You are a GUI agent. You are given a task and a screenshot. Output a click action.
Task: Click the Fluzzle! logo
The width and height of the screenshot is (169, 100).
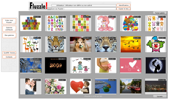tap(39, 6)
